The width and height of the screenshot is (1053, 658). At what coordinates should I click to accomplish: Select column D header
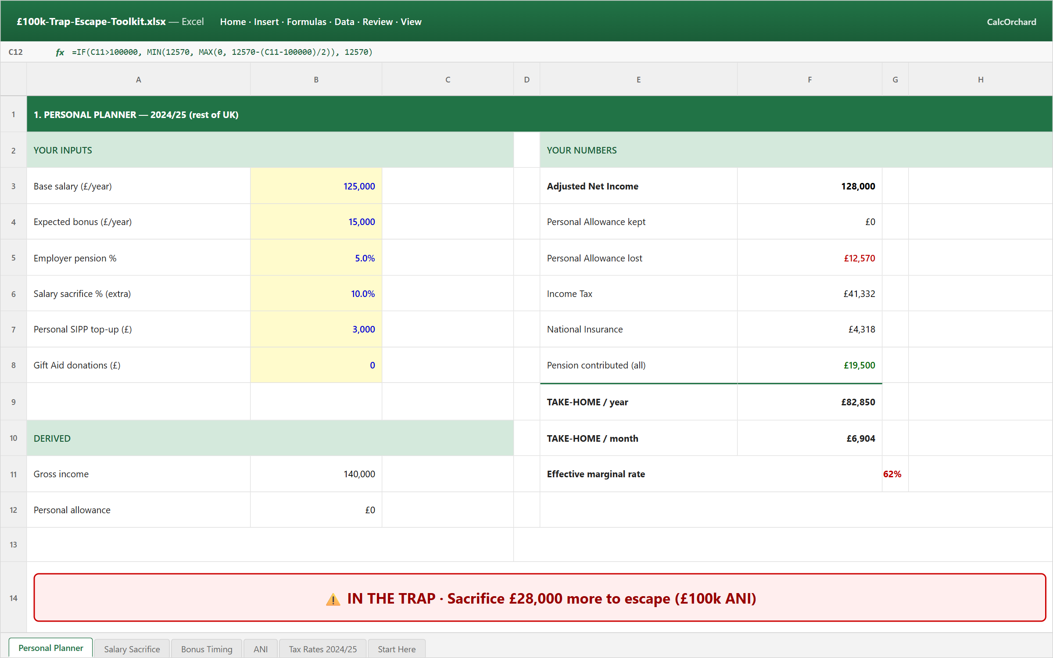coord(526,79)
